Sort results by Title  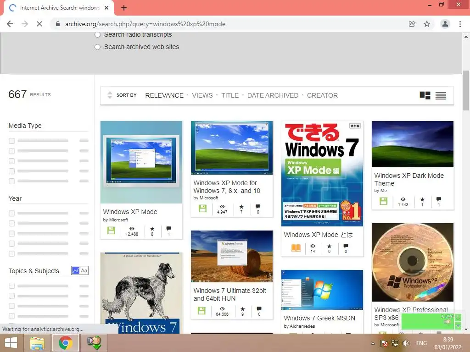(x=230, y=95)
